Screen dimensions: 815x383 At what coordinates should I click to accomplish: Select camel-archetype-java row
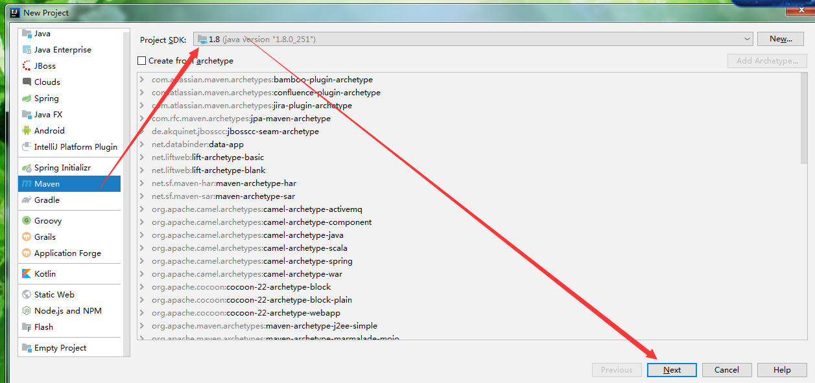(468, 235)
